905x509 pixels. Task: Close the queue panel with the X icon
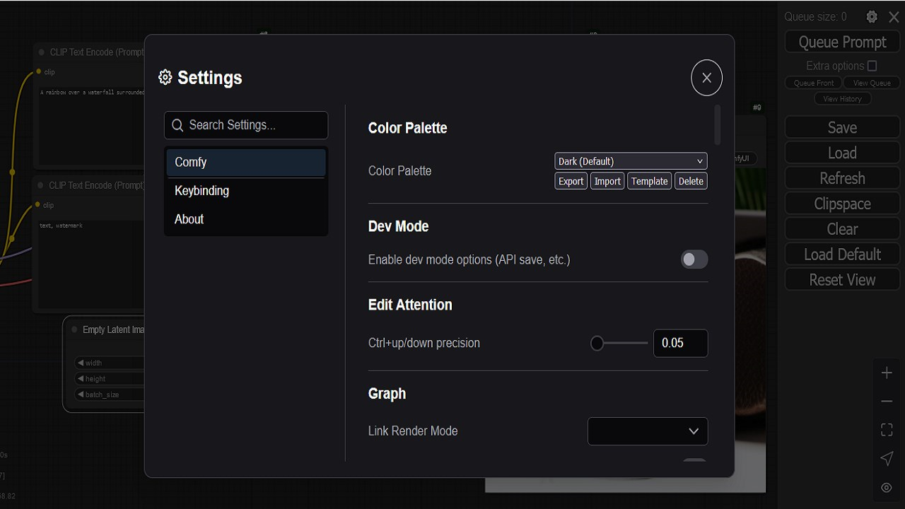click(x=894, y=16)
